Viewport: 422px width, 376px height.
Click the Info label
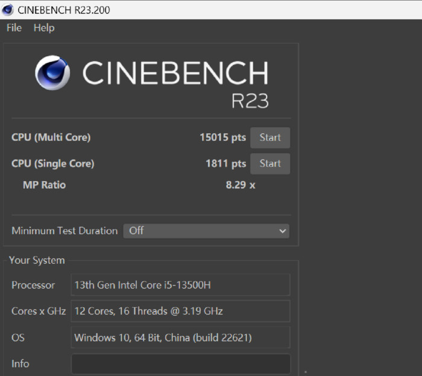click(20, 363)
